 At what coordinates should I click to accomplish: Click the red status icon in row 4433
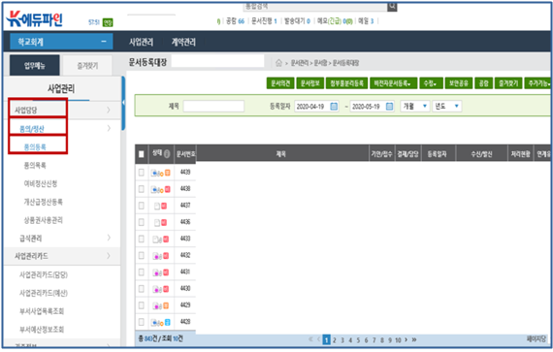(x=166, y=240)
